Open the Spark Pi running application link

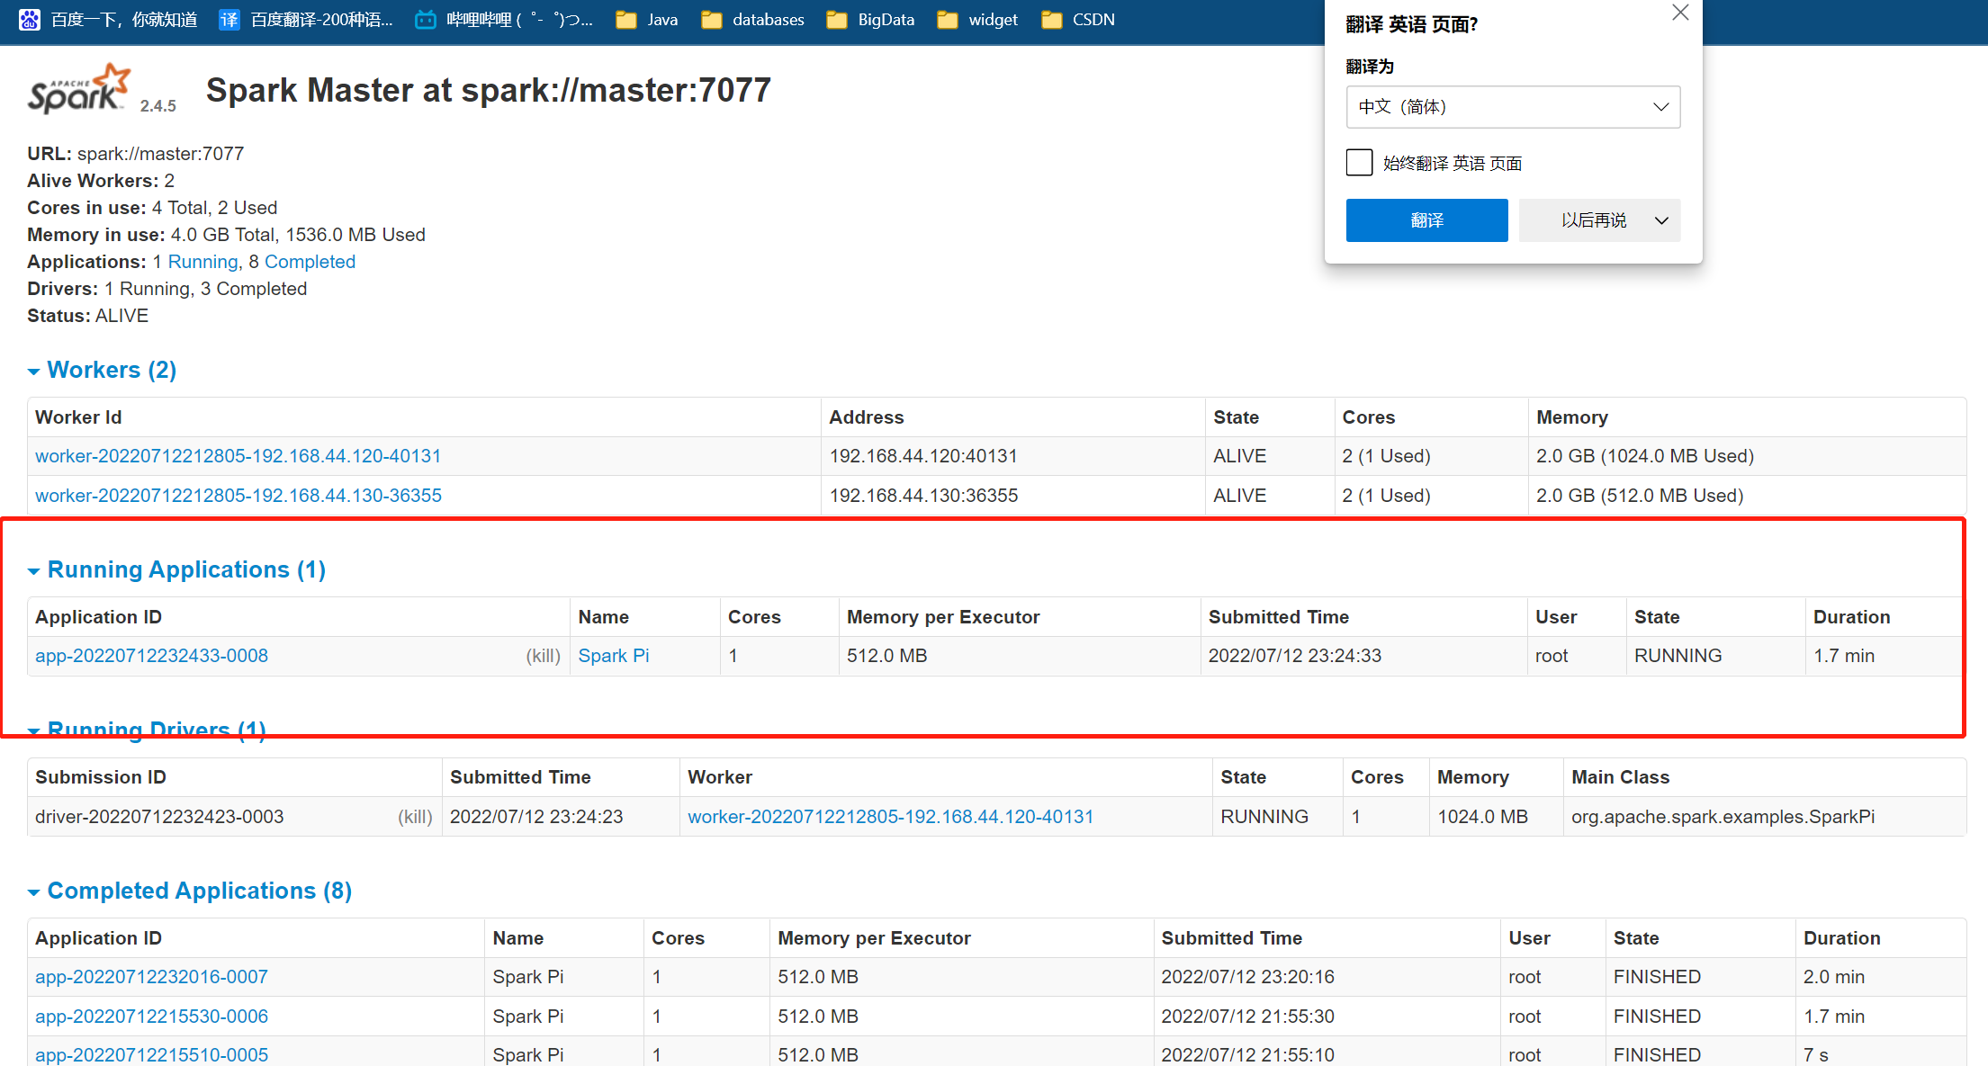613,656
